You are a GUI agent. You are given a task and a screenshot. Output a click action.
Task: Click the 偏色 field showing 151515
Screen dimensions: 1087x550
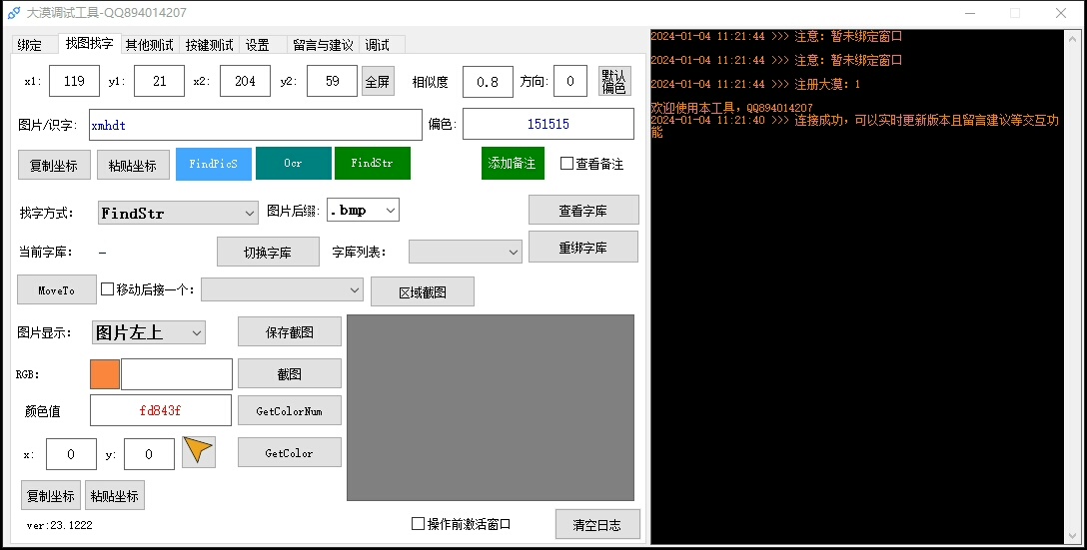(548, 124)
